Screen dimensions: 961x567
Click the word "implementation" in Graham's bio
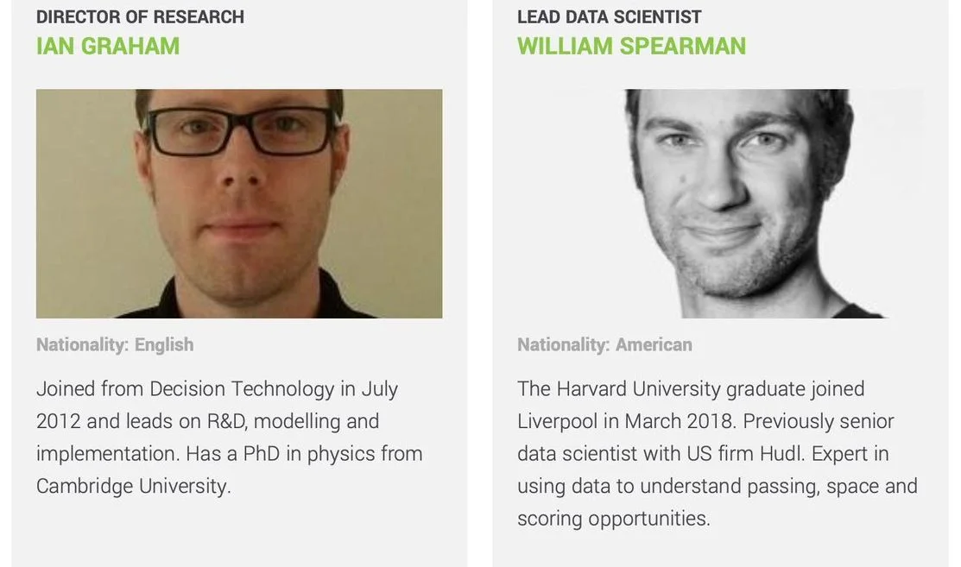[x=100, y=454]
